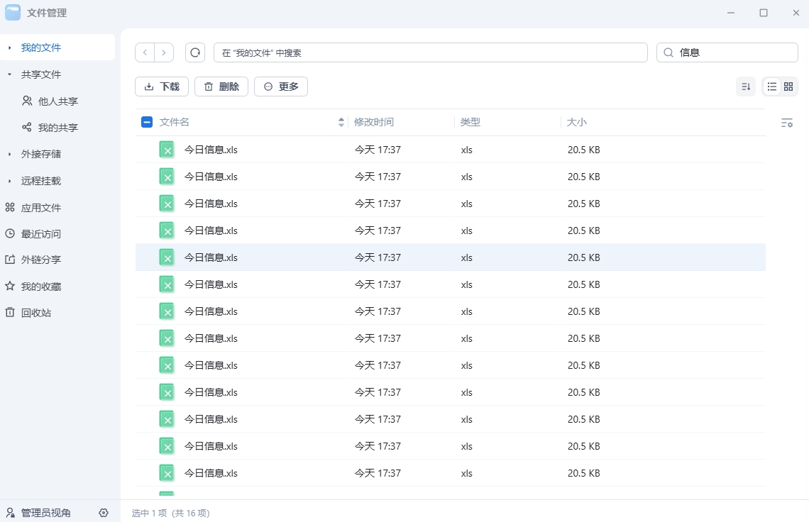Click the 下载 download button
The width and height of the screenshot is (809, 522).
[x=162, y=87]
